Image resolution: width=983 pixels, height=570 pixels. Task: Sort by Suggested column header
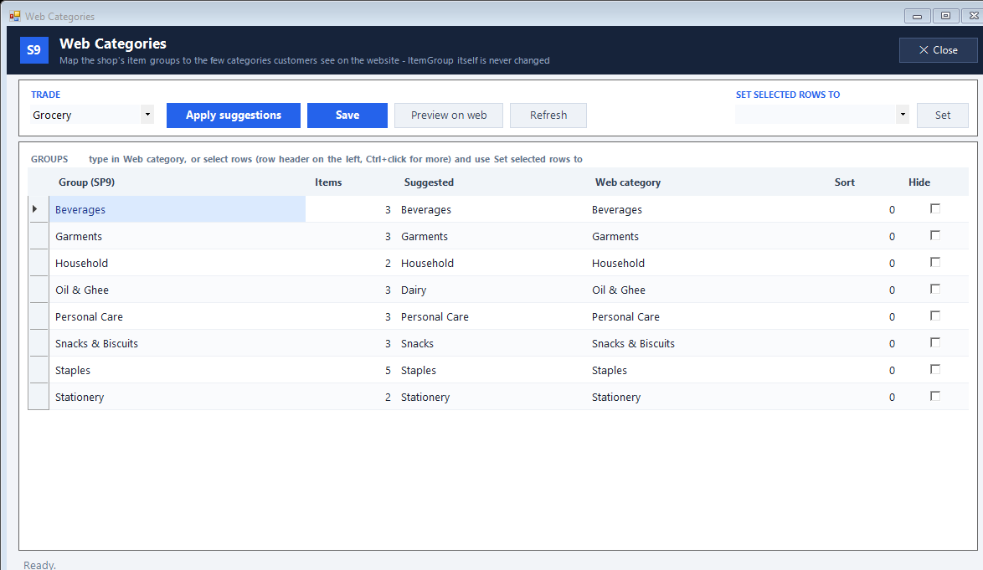[491, 182]
